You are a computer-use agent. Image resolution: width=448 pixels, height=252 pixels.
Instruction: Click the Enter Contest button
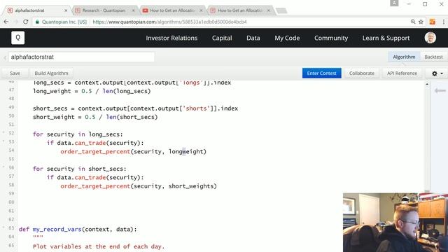point(322,73)
